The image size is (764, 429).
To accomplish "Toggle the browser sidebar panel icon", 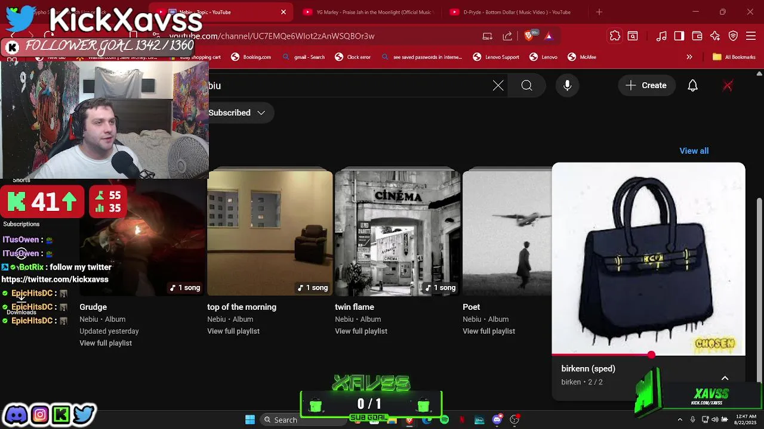I will 679,36.
